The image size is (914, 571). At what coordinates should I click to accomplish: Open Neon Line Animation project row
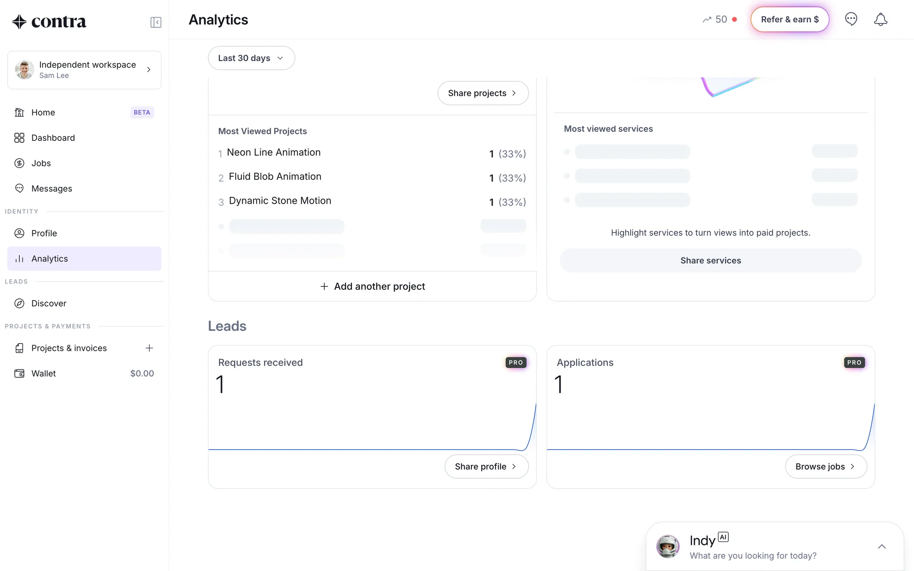tap(274, 153)
